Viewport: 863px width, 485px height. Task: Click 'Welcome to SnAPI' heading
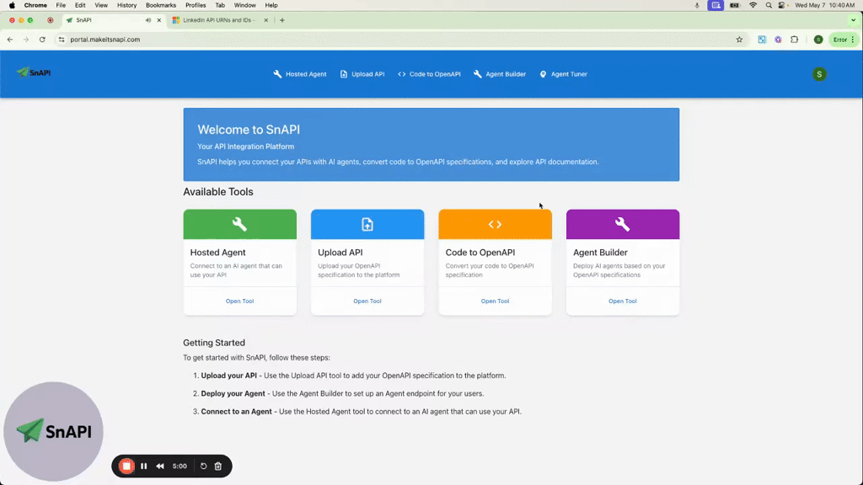click(x=249, y=130)
